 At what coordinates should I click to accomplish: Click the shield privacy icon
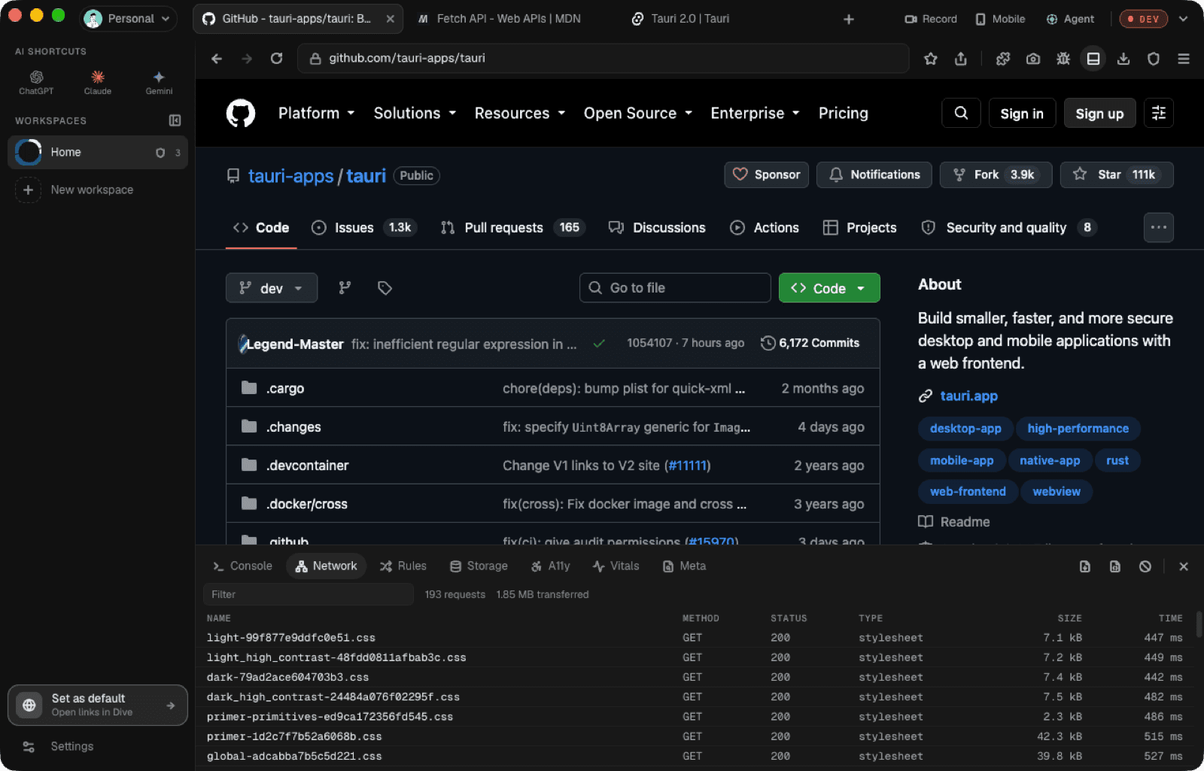(1154, 59)
